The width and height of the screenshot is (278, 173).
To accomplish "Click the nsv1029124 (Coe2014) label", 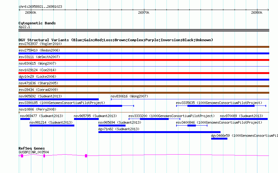I will click(37, 70).
